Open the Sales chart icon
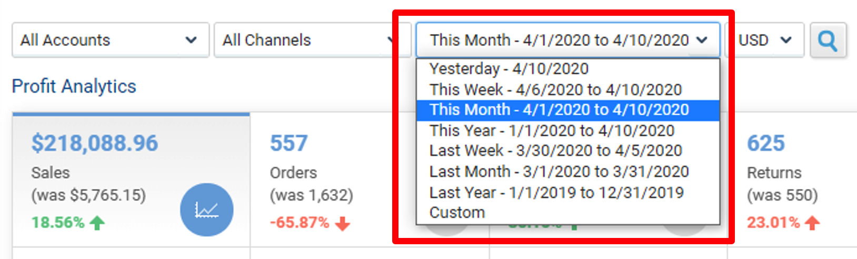Viewport: 857px width, 259px height. 207,210
